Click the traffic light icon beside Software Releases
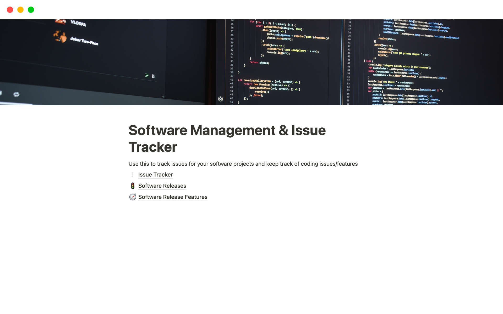Viewport: 503px width, 314px height. tap(133, 186)
